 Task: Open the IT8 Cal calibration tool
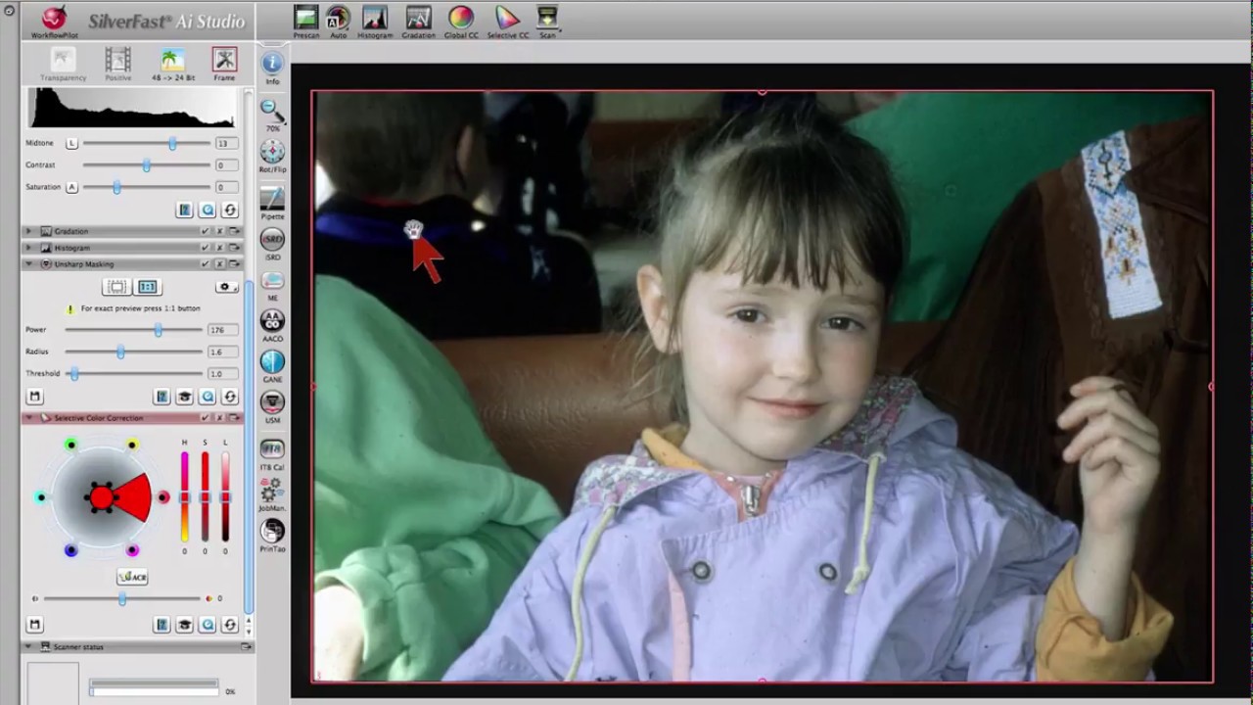click(x=272, y=454)
